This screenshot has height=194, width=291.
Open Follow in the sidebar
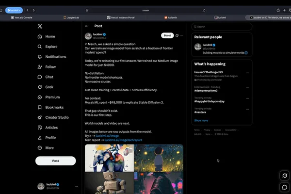point(47,67)
